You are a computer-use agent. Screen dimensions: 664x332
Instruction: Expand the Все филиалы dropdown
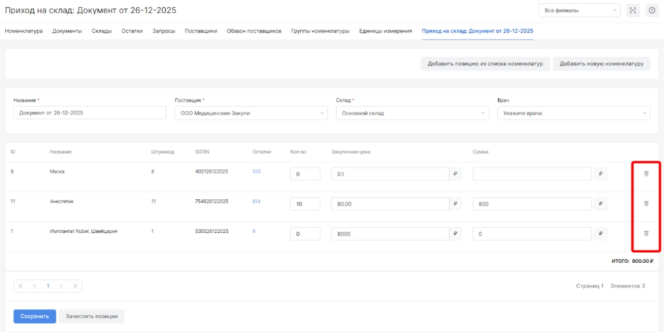pyautogui.click(x=579, y=10)
